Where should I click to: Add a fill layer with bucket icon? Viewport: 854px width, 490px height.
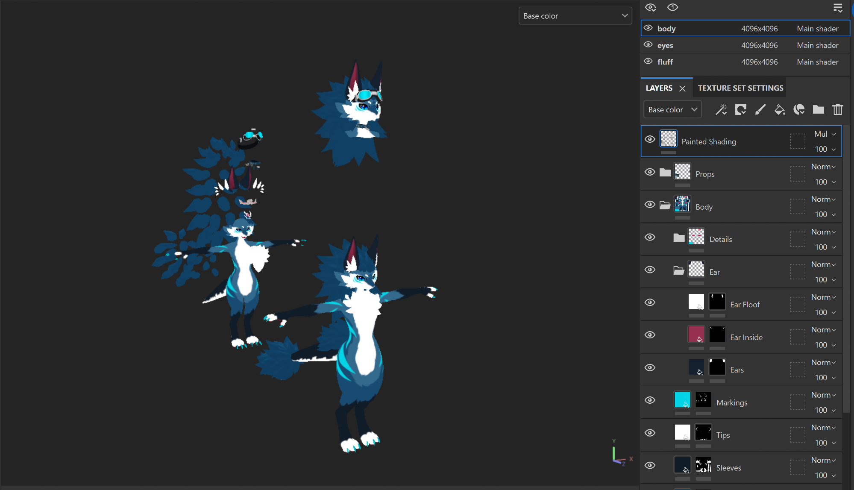pyautogui.click(x=779, y=110)
